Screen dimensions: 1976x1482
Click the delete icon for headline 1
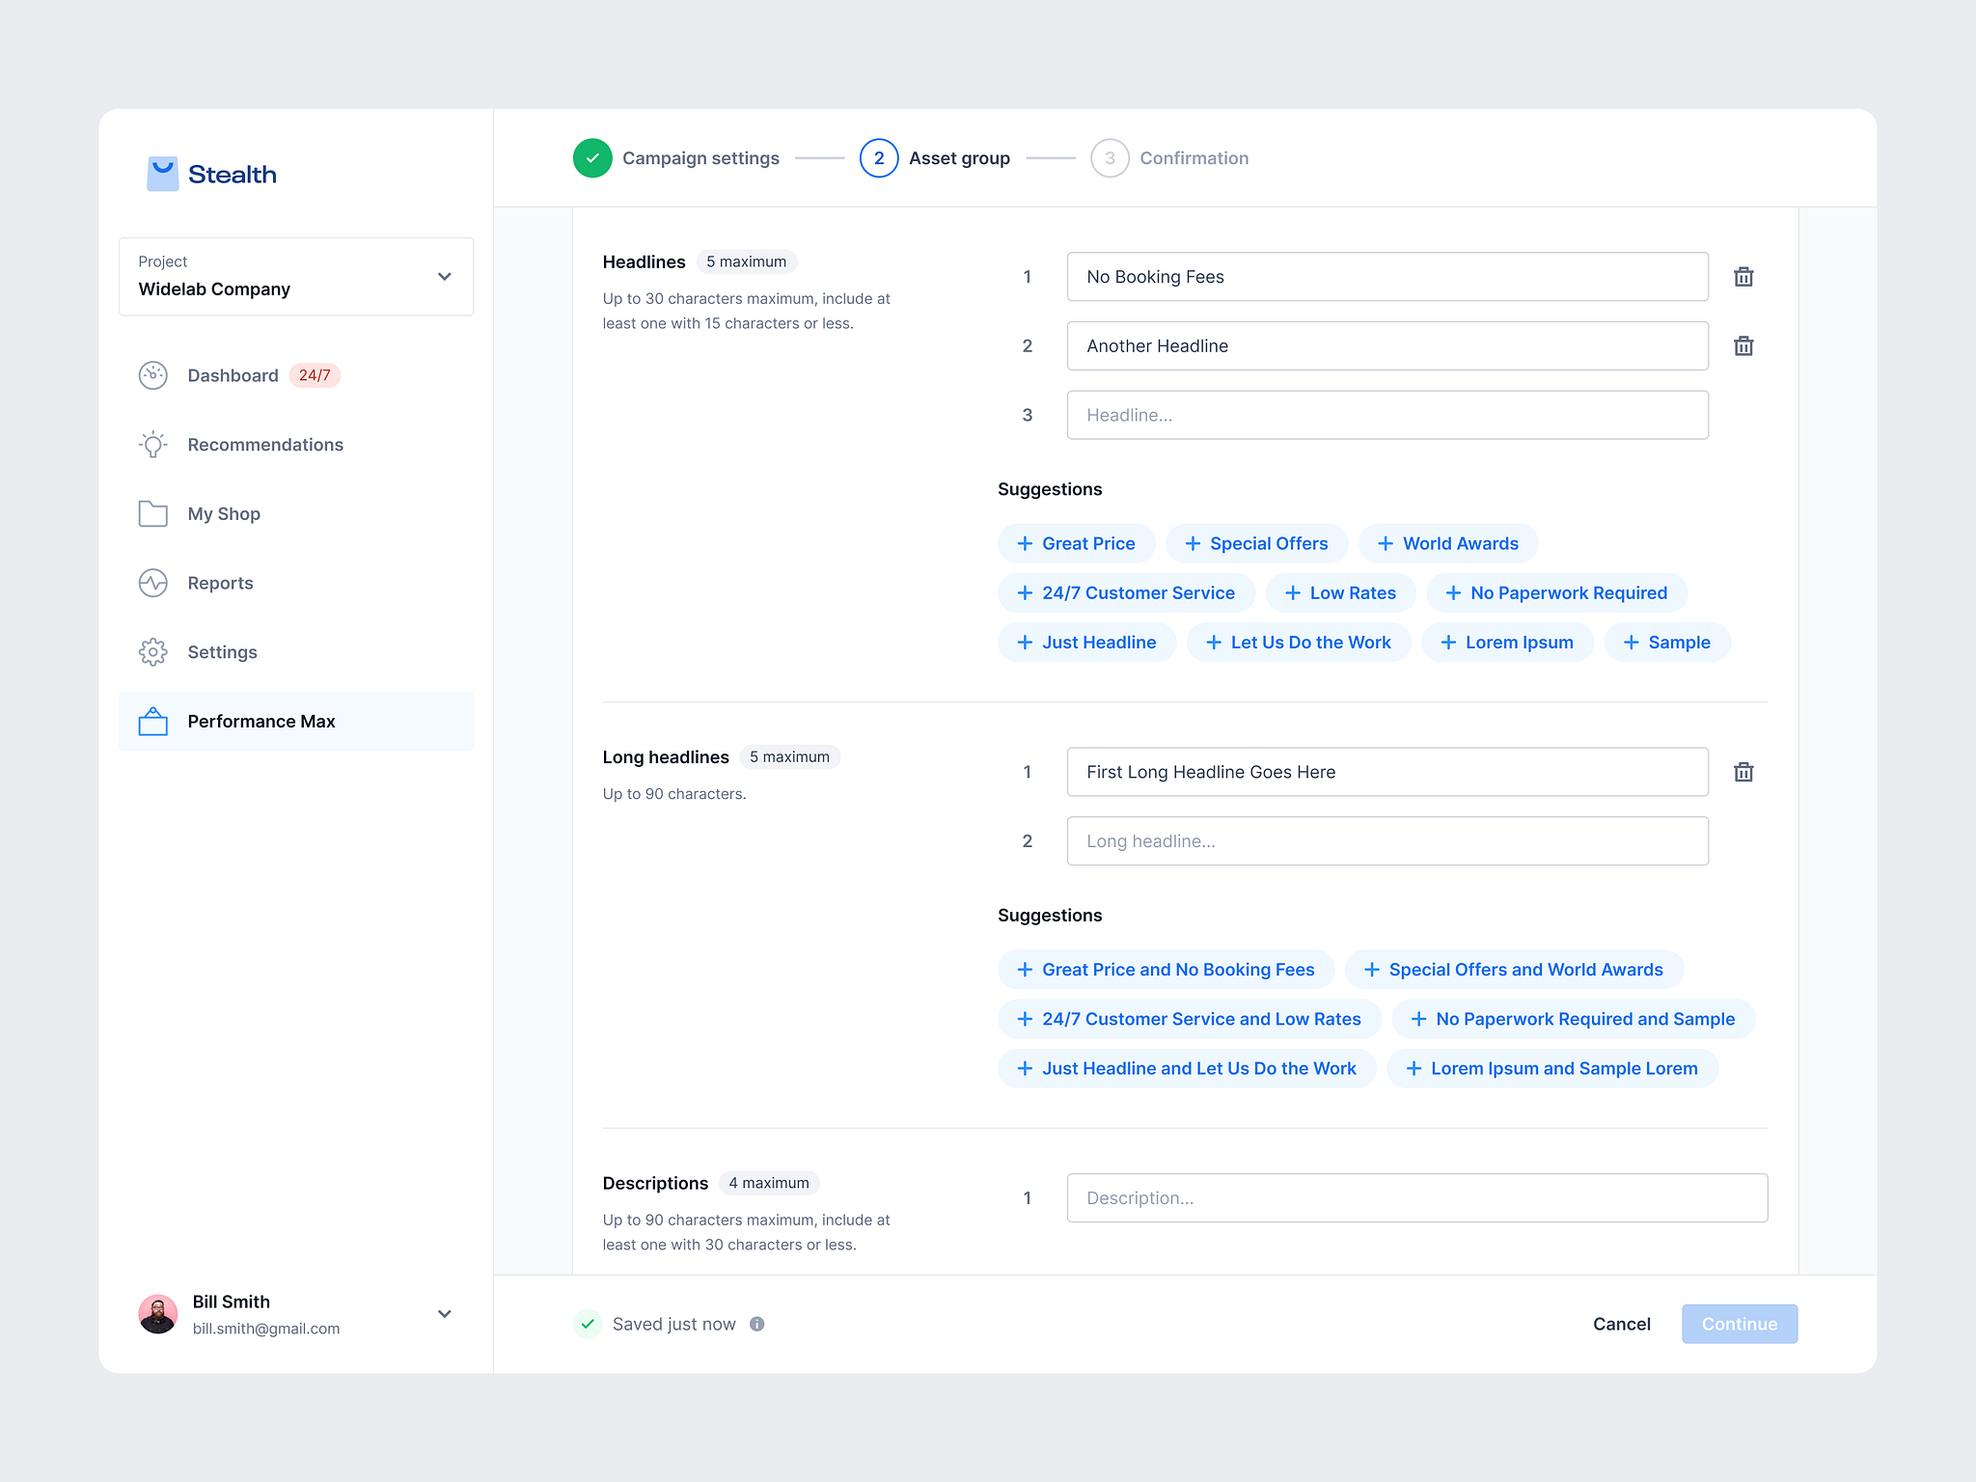coord(1743,276)
